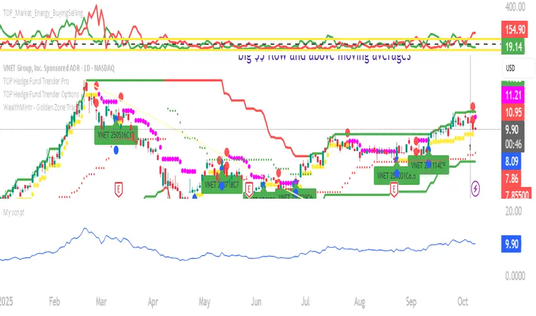The height and width of the screenshot is (316, 536).
Task: Select TOP Hedge Fund Trender Options legend
Action: coord(41,94)
